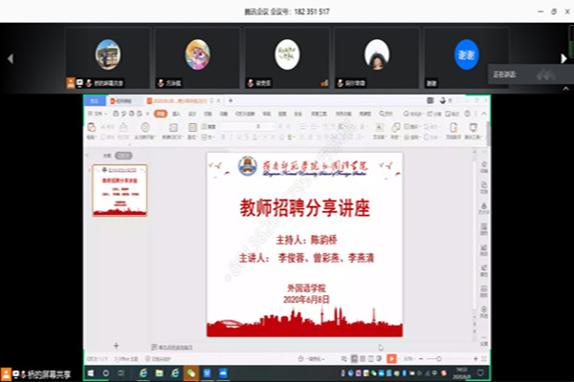Open the Internet Explorer taskbar icon
Screen dimensions: 574x382
tap(145, 371)
